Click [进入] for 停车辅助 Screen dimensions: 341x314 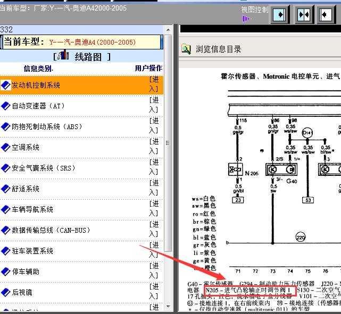pos(154,271)
